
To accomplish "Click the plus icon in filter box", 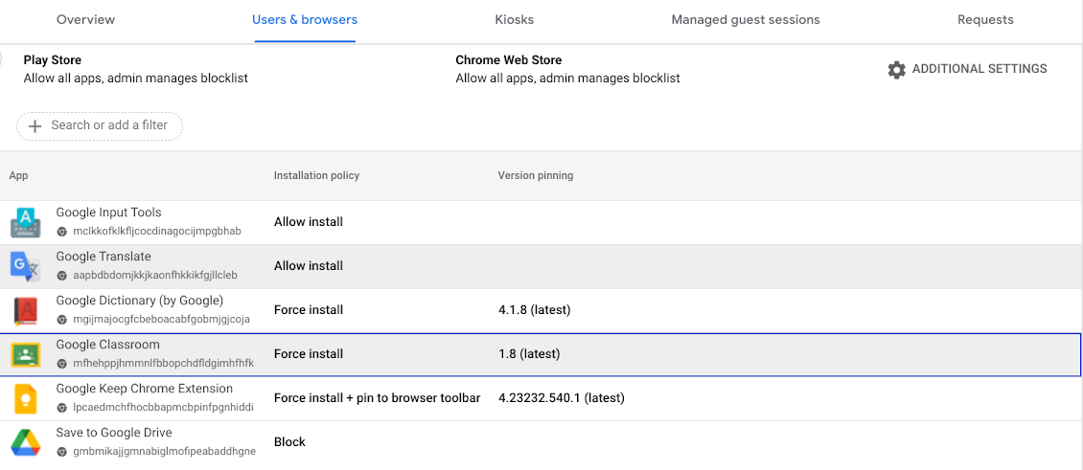I will click(35, 125).
